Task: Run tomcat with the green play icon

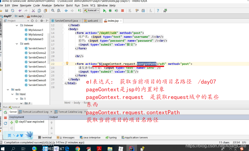Action: [x=104, y=11]
